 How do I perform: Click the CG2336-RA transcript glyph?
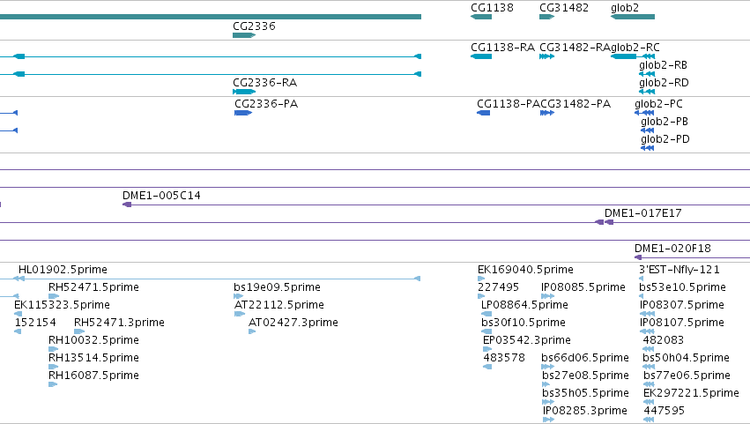[x=244, y=92]
